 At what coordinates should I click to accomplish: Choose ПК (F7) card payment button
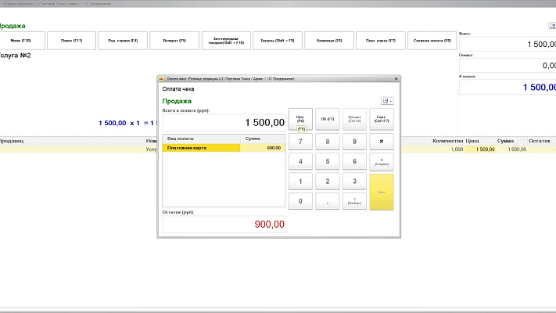327,120
